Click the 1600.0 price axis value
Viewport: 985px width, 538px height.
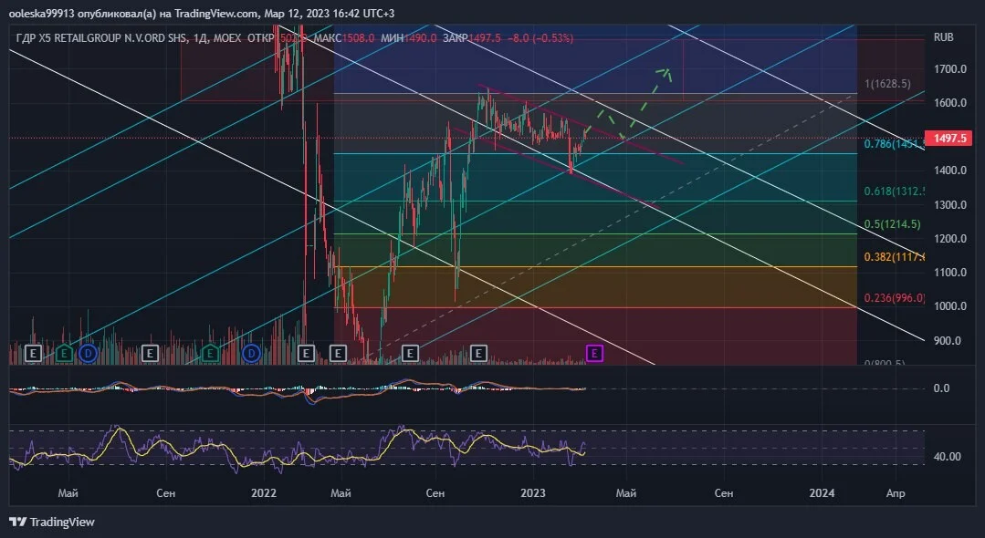click(949, 103)
